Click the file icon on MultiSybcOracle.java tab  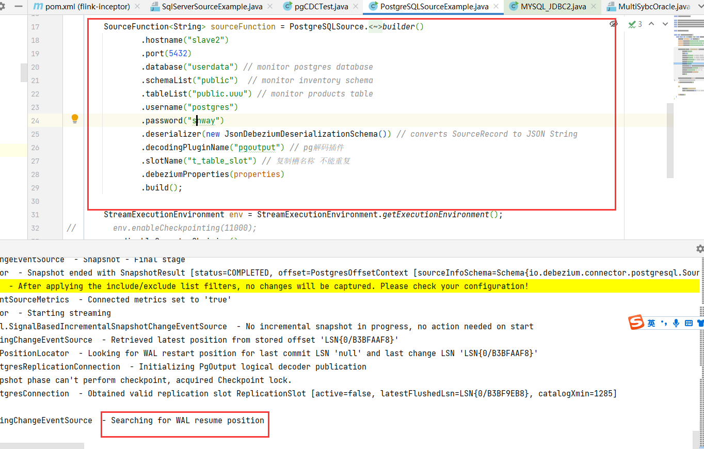(611, 7)
